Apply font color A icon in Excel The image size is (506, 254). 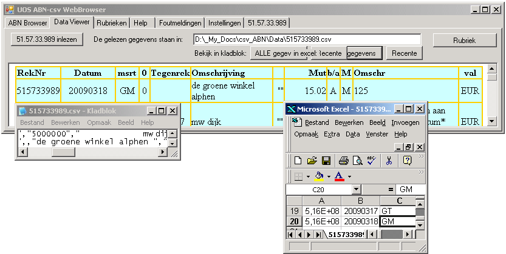(338, 176)
